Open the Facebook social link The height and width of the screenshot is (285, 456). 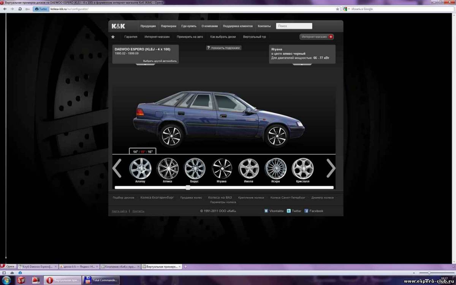314,211
